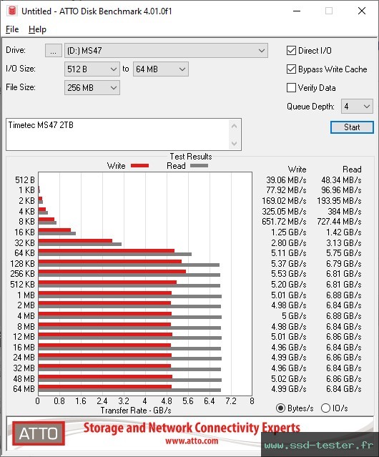Minimize the ATTO Disk Benchmark window
Image resolution: width=379 pixels, height=457 pixels.
pos(297,11)
